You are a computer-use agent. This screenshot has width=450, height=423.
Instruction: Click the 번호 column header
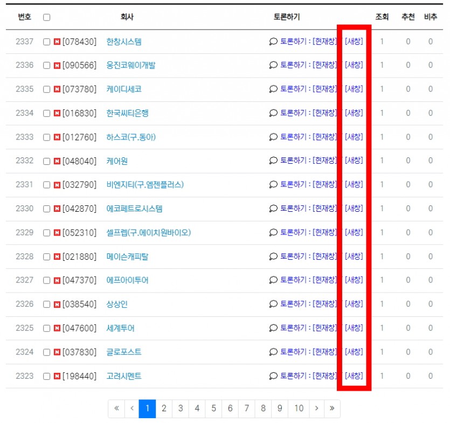(24, 17)
